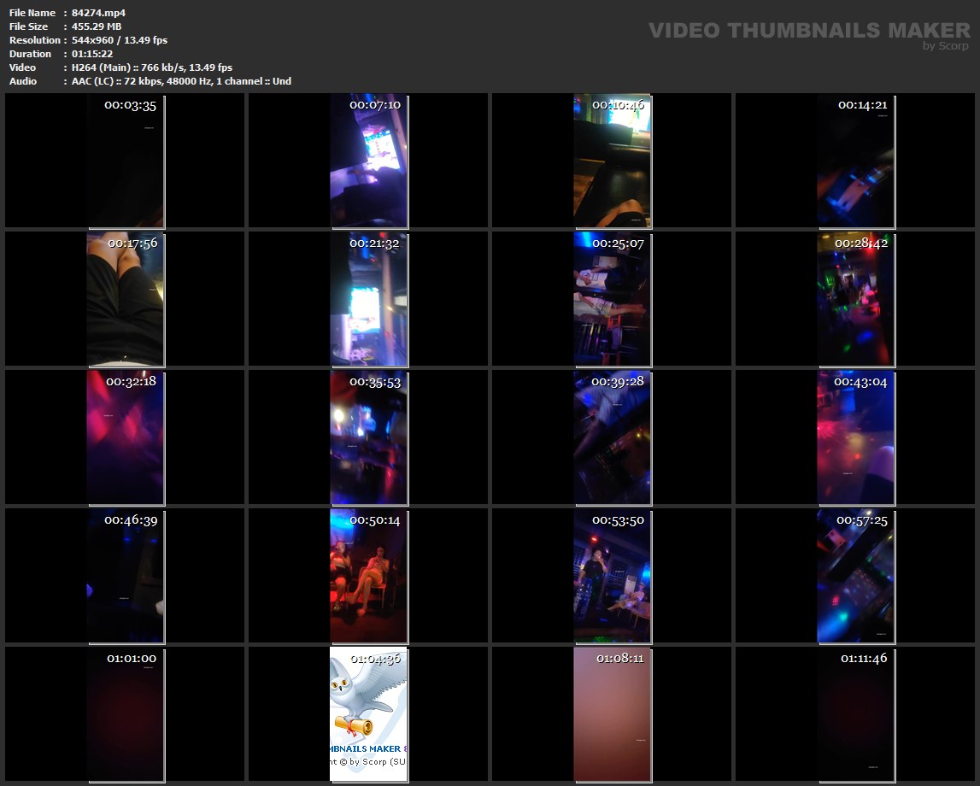Click the VIDEO THUMBNAILS MAKER watermark title

point(808,31)
